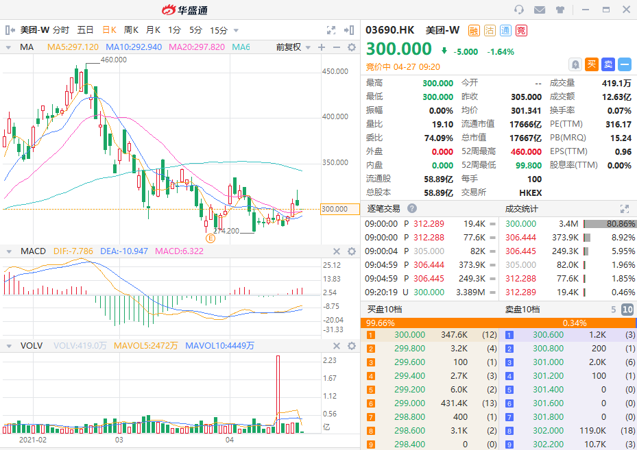The image size is (637, 450).
Task: Open customer service headset icon
Action: coord(519,10)
